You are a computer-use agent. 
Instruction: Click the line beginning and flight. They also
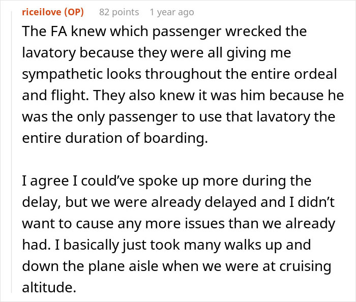pyautogui.click(x=175, y=96)
